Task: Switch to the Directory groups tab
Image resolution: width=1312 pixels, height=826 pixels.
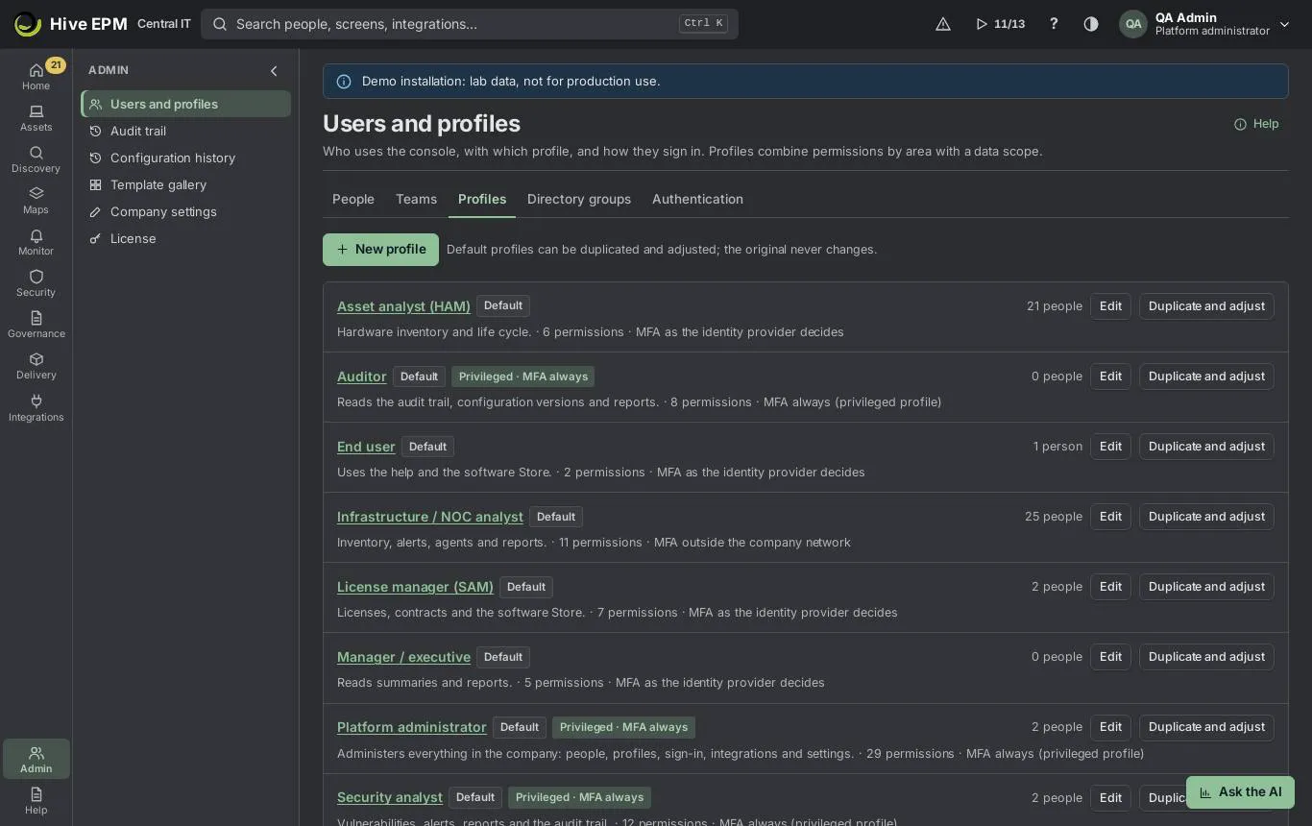Action: click(x=579, y=199)
